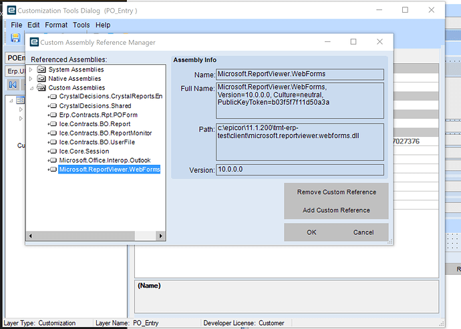461x329 pixels.
Task: Click Layer Type: Customization status text
Action: coord(39,323)
